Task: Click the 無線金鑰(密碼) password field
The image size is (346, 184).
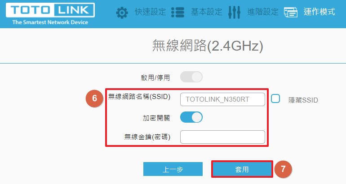Action: (x=222, y=137)
